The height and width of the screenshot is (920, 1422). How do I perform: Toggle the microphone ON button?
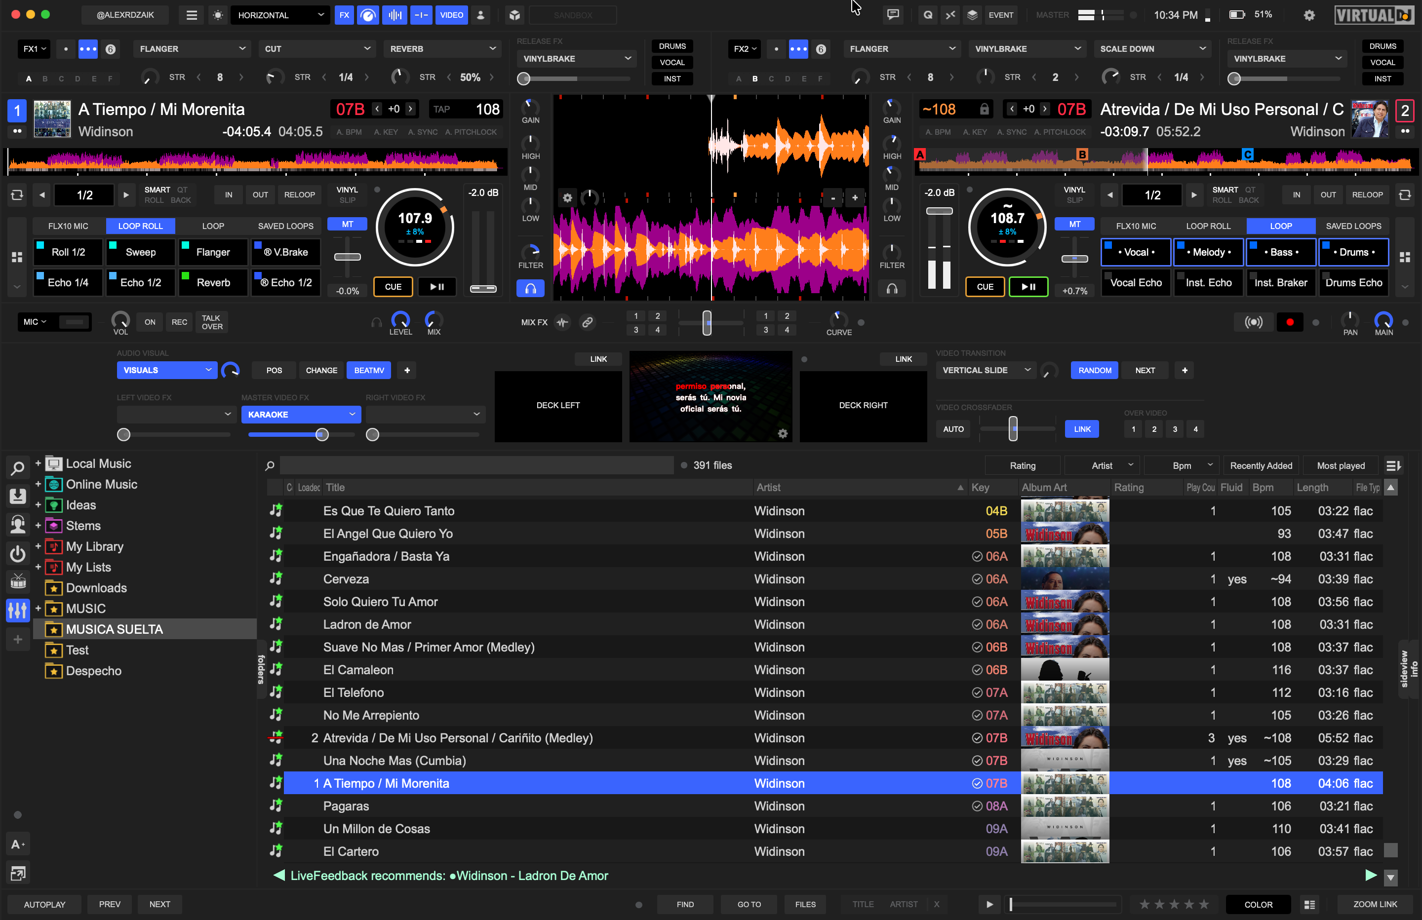pos(150,322)
